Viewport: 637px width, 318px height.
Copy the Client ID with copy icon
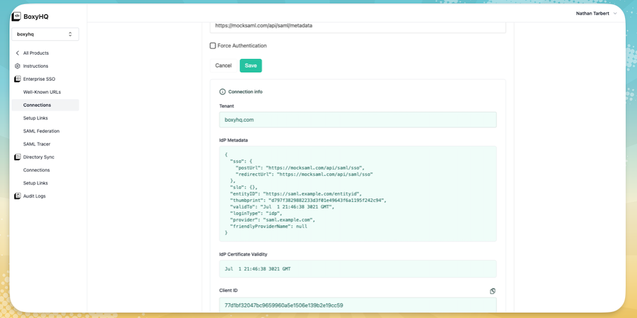point(493,291)
